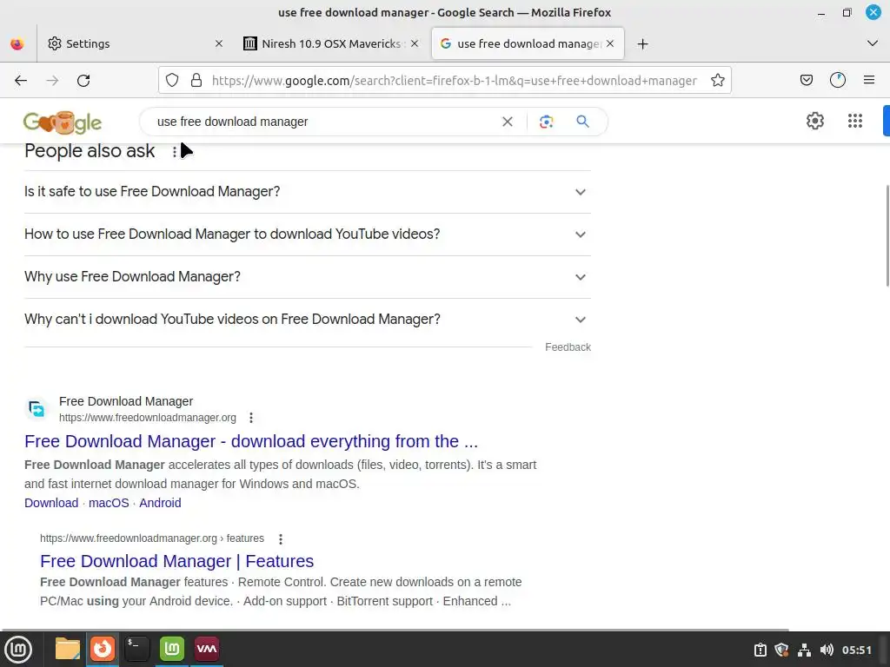Open the network connections tray icon
This screenshot has width=890, height=667.
(804, 650)
